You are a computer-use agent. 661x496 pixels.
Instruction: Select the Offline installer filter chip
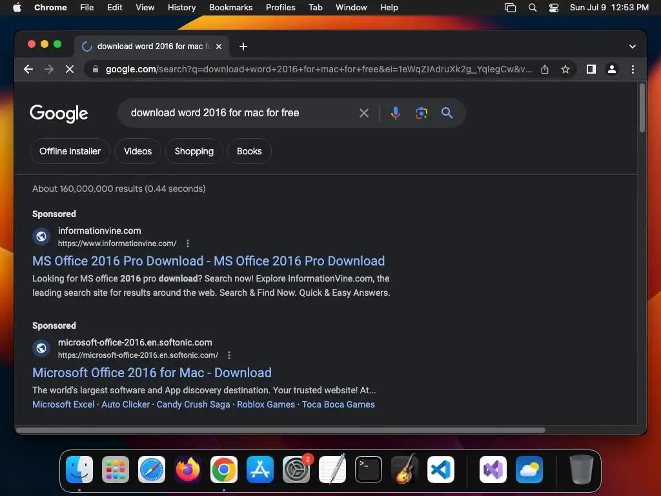70,151
